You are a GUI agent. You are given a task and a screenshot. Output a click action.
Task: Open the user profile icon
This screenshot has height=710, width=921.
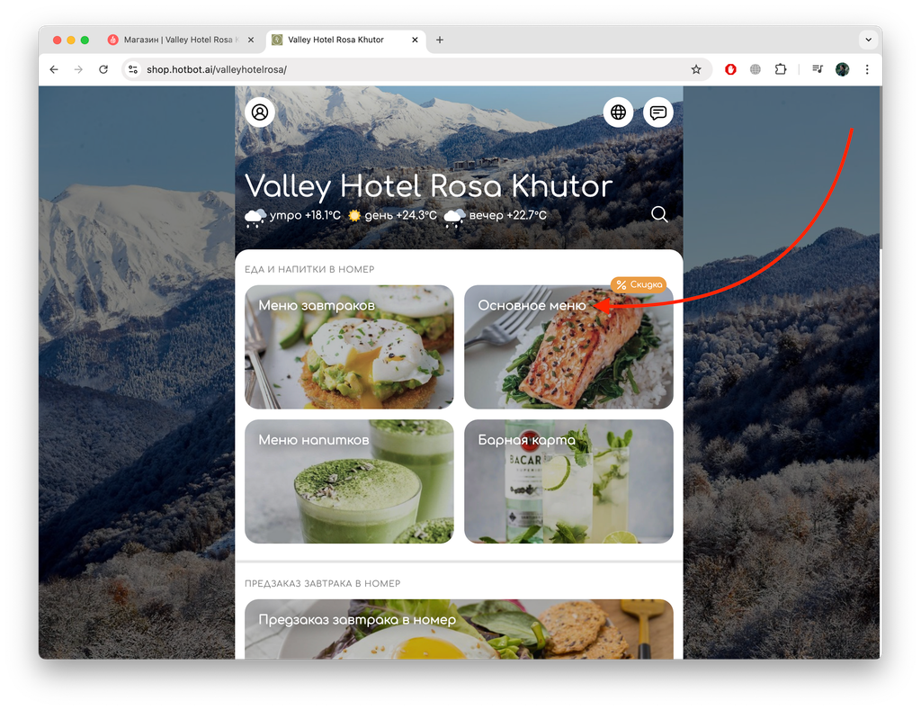click(260, 112)
